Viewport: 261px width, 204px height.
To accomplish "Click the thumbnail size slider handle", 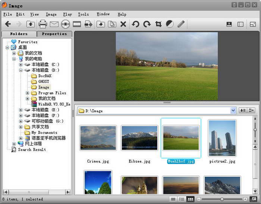I will click(222, 199).
